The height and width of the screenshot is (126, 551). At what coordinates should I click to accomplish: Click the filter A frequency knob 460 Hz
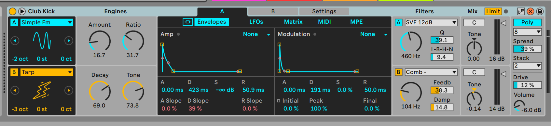pos(411,42)
